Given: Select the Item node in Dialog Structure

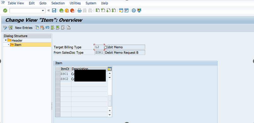Looking at the screenshot, I should point(18,45).
